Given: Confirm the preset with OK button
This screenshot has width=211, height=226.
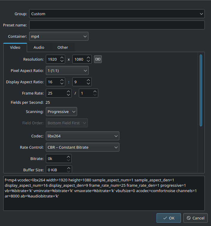Looking at the screenshot, I should coord(168,218).
